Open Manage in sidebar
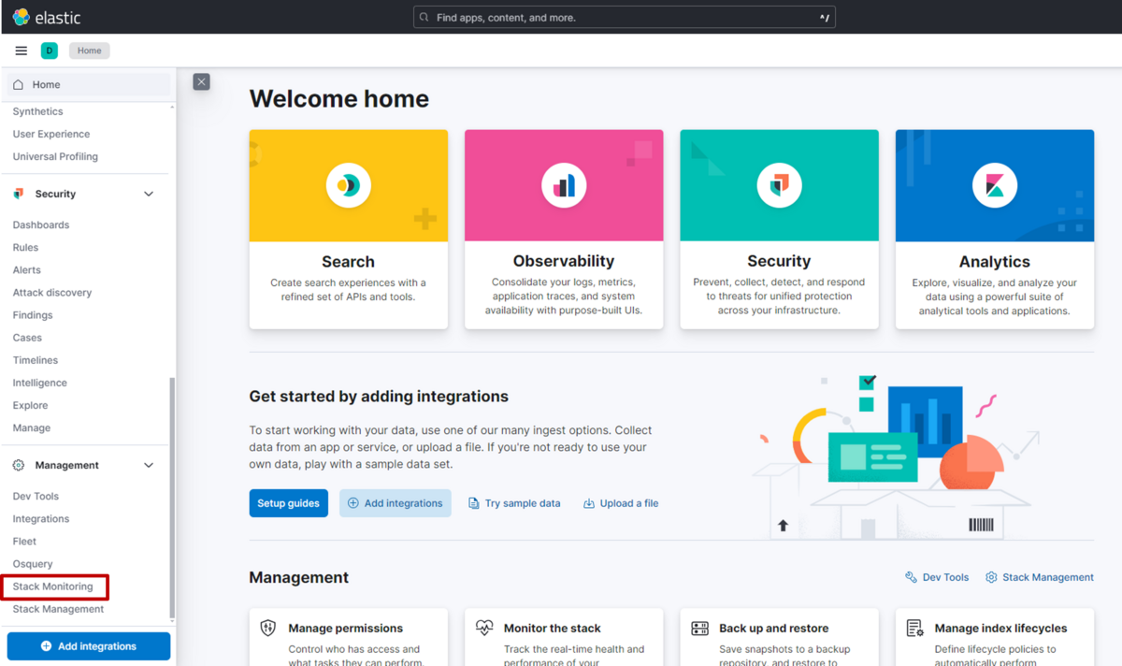The image size is (1122, 666). point(32,427)
